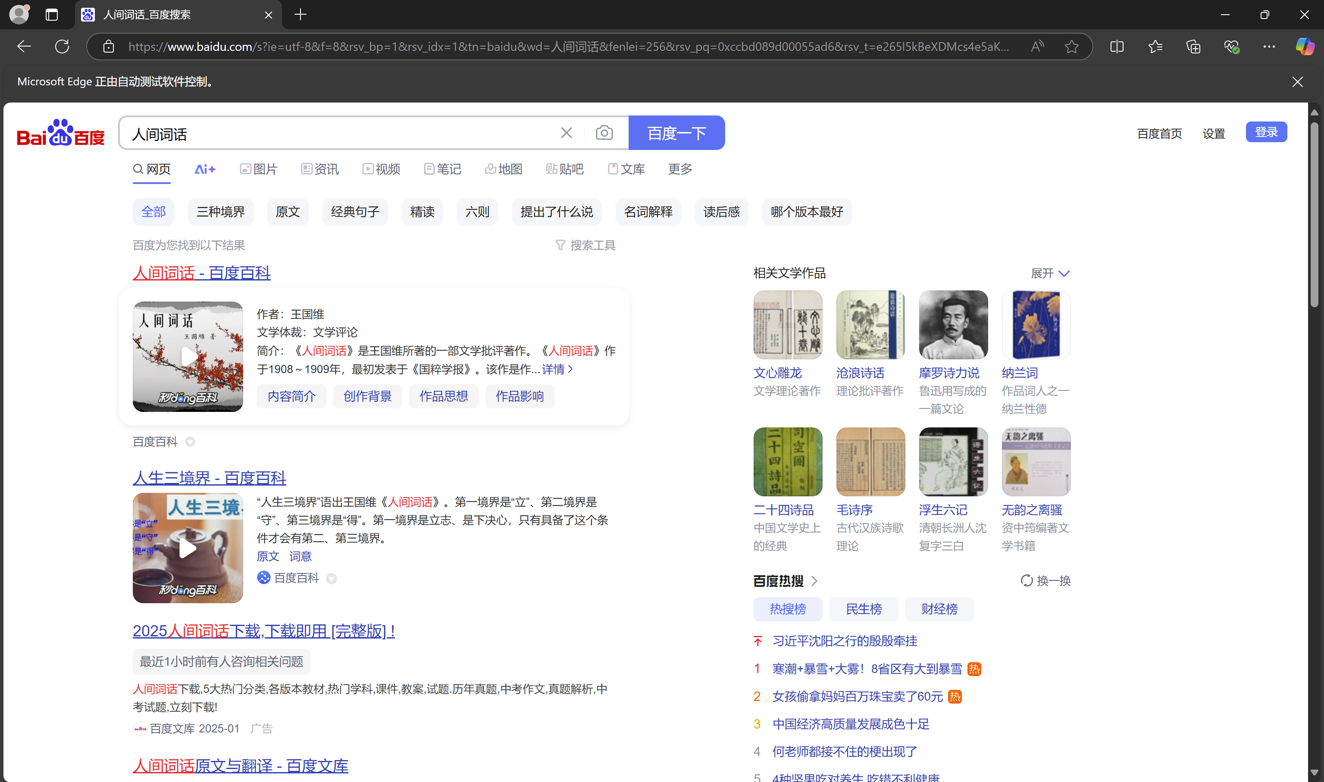
Task: Select the 哪个版本最好 filter chip
Action: click(807, 212)
